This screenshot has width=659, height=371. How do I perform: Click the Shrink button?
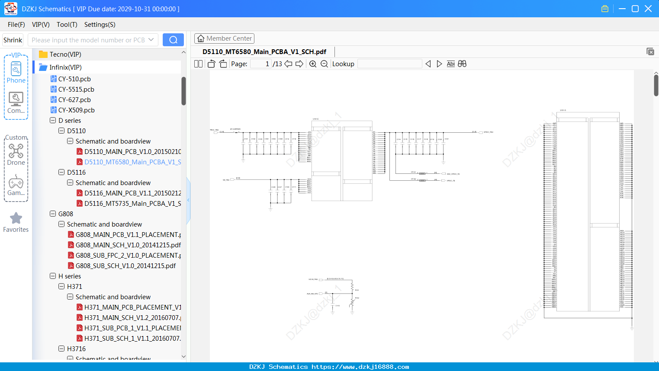[x=13, y=40]
